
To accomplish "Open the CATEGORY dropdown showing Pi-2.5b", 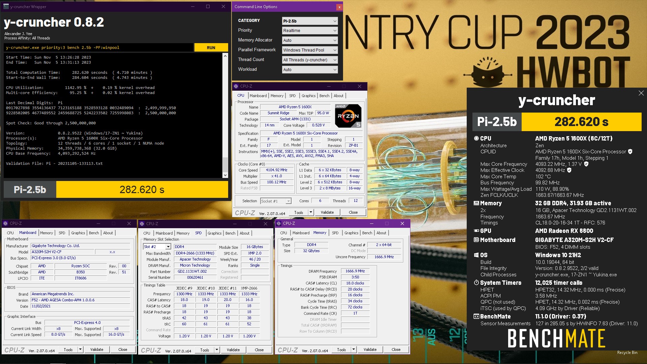I will coord(310,21).
